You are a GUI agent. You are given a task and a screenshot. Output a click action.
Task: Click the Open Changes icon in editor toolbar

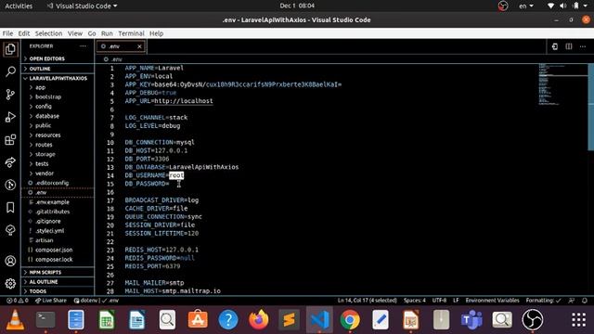point(555,46)
